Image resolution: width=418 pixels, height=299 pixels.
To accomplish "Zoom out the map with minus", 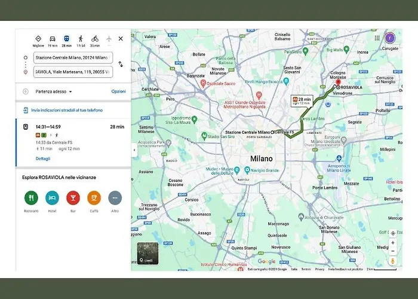I will pos(393,251).
